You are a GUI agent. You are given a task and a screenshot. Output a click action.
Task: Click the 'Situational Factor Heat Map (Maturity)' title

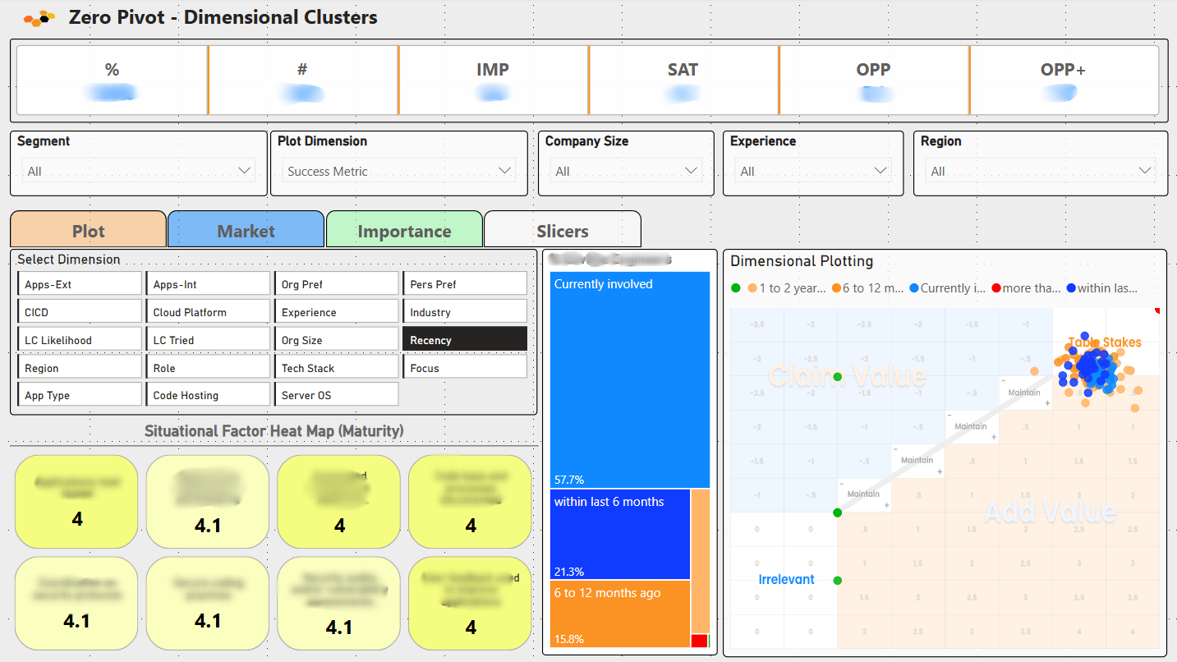[x=274, y=431]
